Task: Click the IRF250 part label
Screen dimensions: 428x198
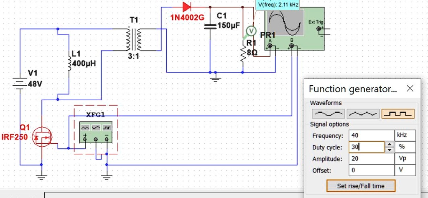Action: click(x=15, y=137)
